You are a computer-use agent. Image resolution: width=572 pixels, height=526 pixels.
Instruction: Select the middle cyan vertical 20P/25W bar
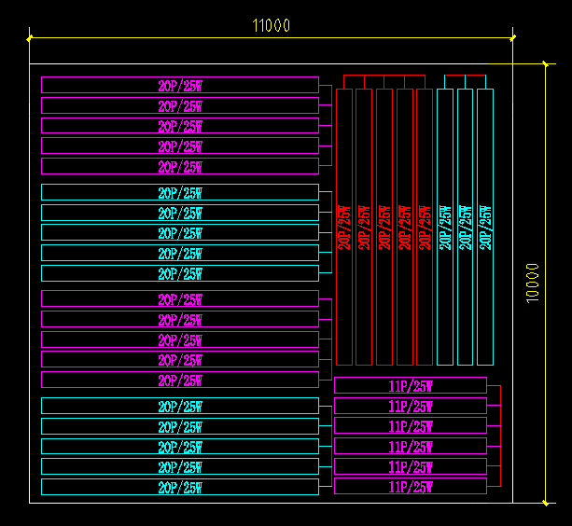(x=465, y=227)
